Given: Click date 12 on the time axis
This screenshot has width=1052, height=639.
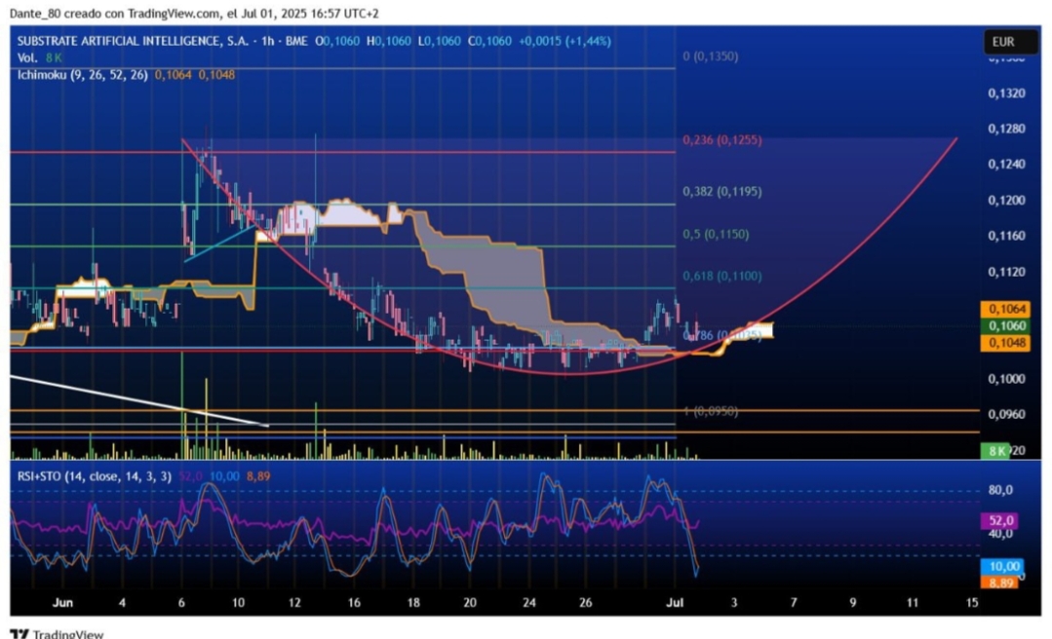Looking at the screenshot, I should coord(294,602).
